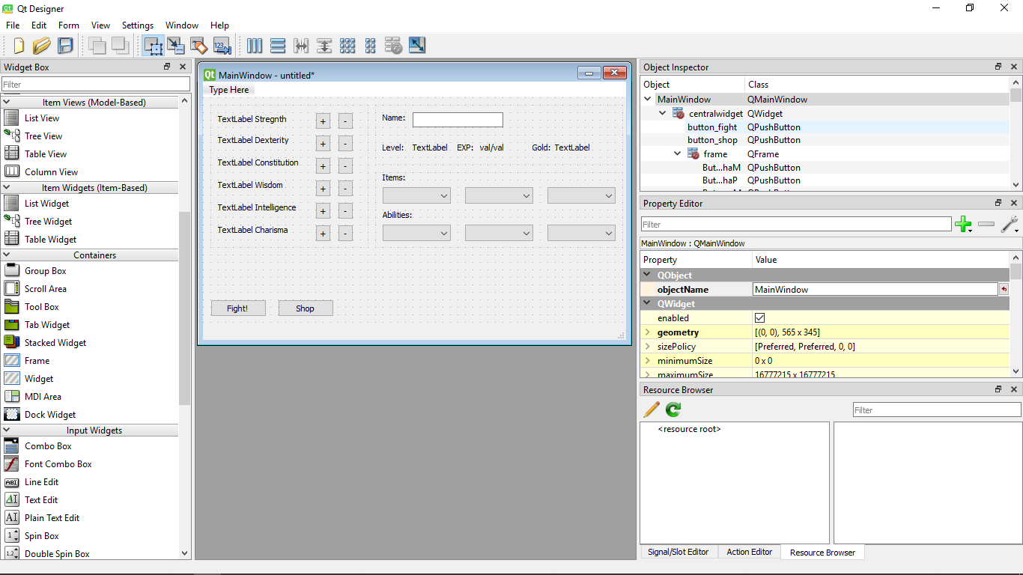Click the Send to Back toolbar icon
Screen dimensions: 1023x575
coord(97,46)
